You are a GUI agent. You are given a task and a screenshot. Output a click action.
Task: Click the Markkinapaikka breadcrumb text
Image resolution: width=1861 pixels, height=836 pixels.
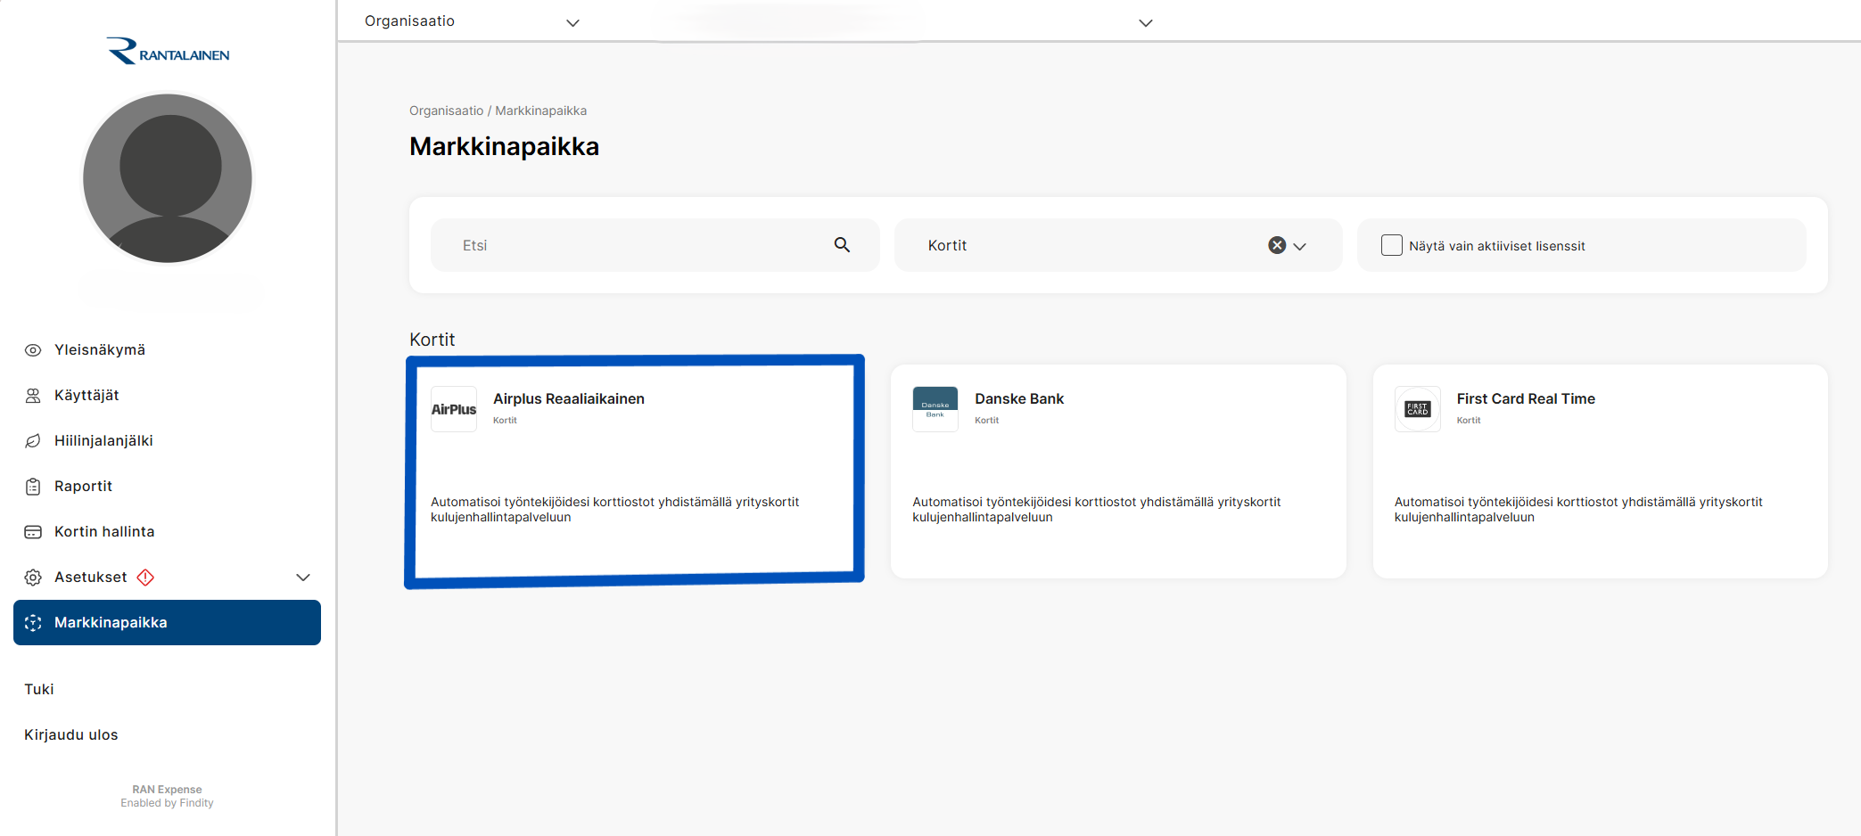541,111
